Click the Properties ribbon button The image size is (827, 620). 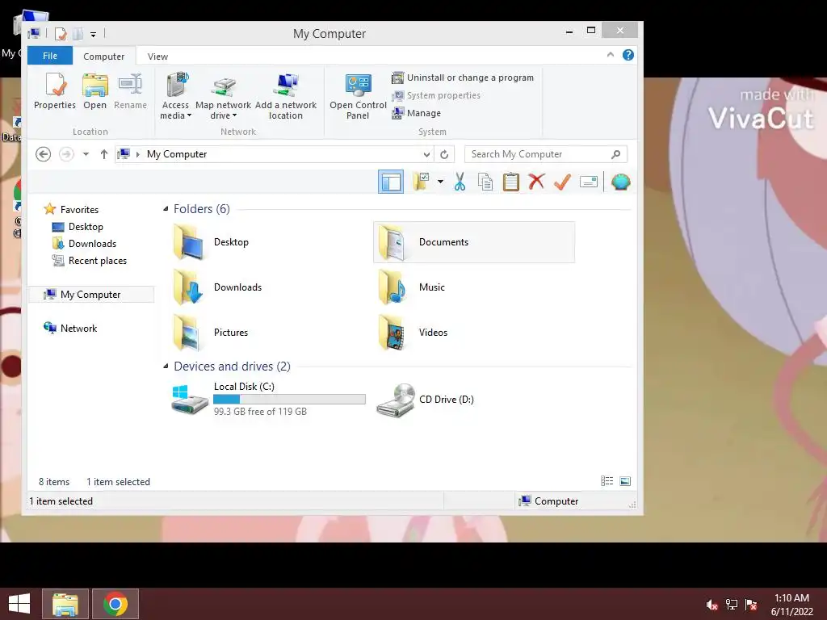point(55,92)
